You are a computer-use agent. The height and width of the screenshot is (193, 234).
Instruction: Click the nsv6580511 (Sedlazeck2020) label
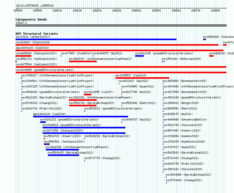pos(64,142)
